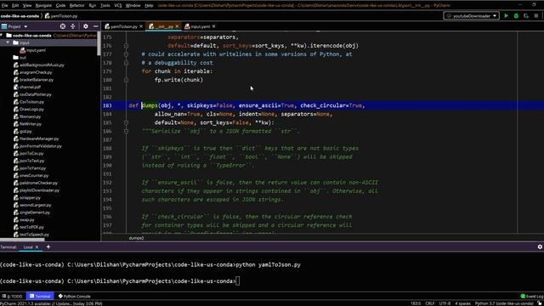Open the File menu
Screen dimensions: 544x306
pos(5,6)
